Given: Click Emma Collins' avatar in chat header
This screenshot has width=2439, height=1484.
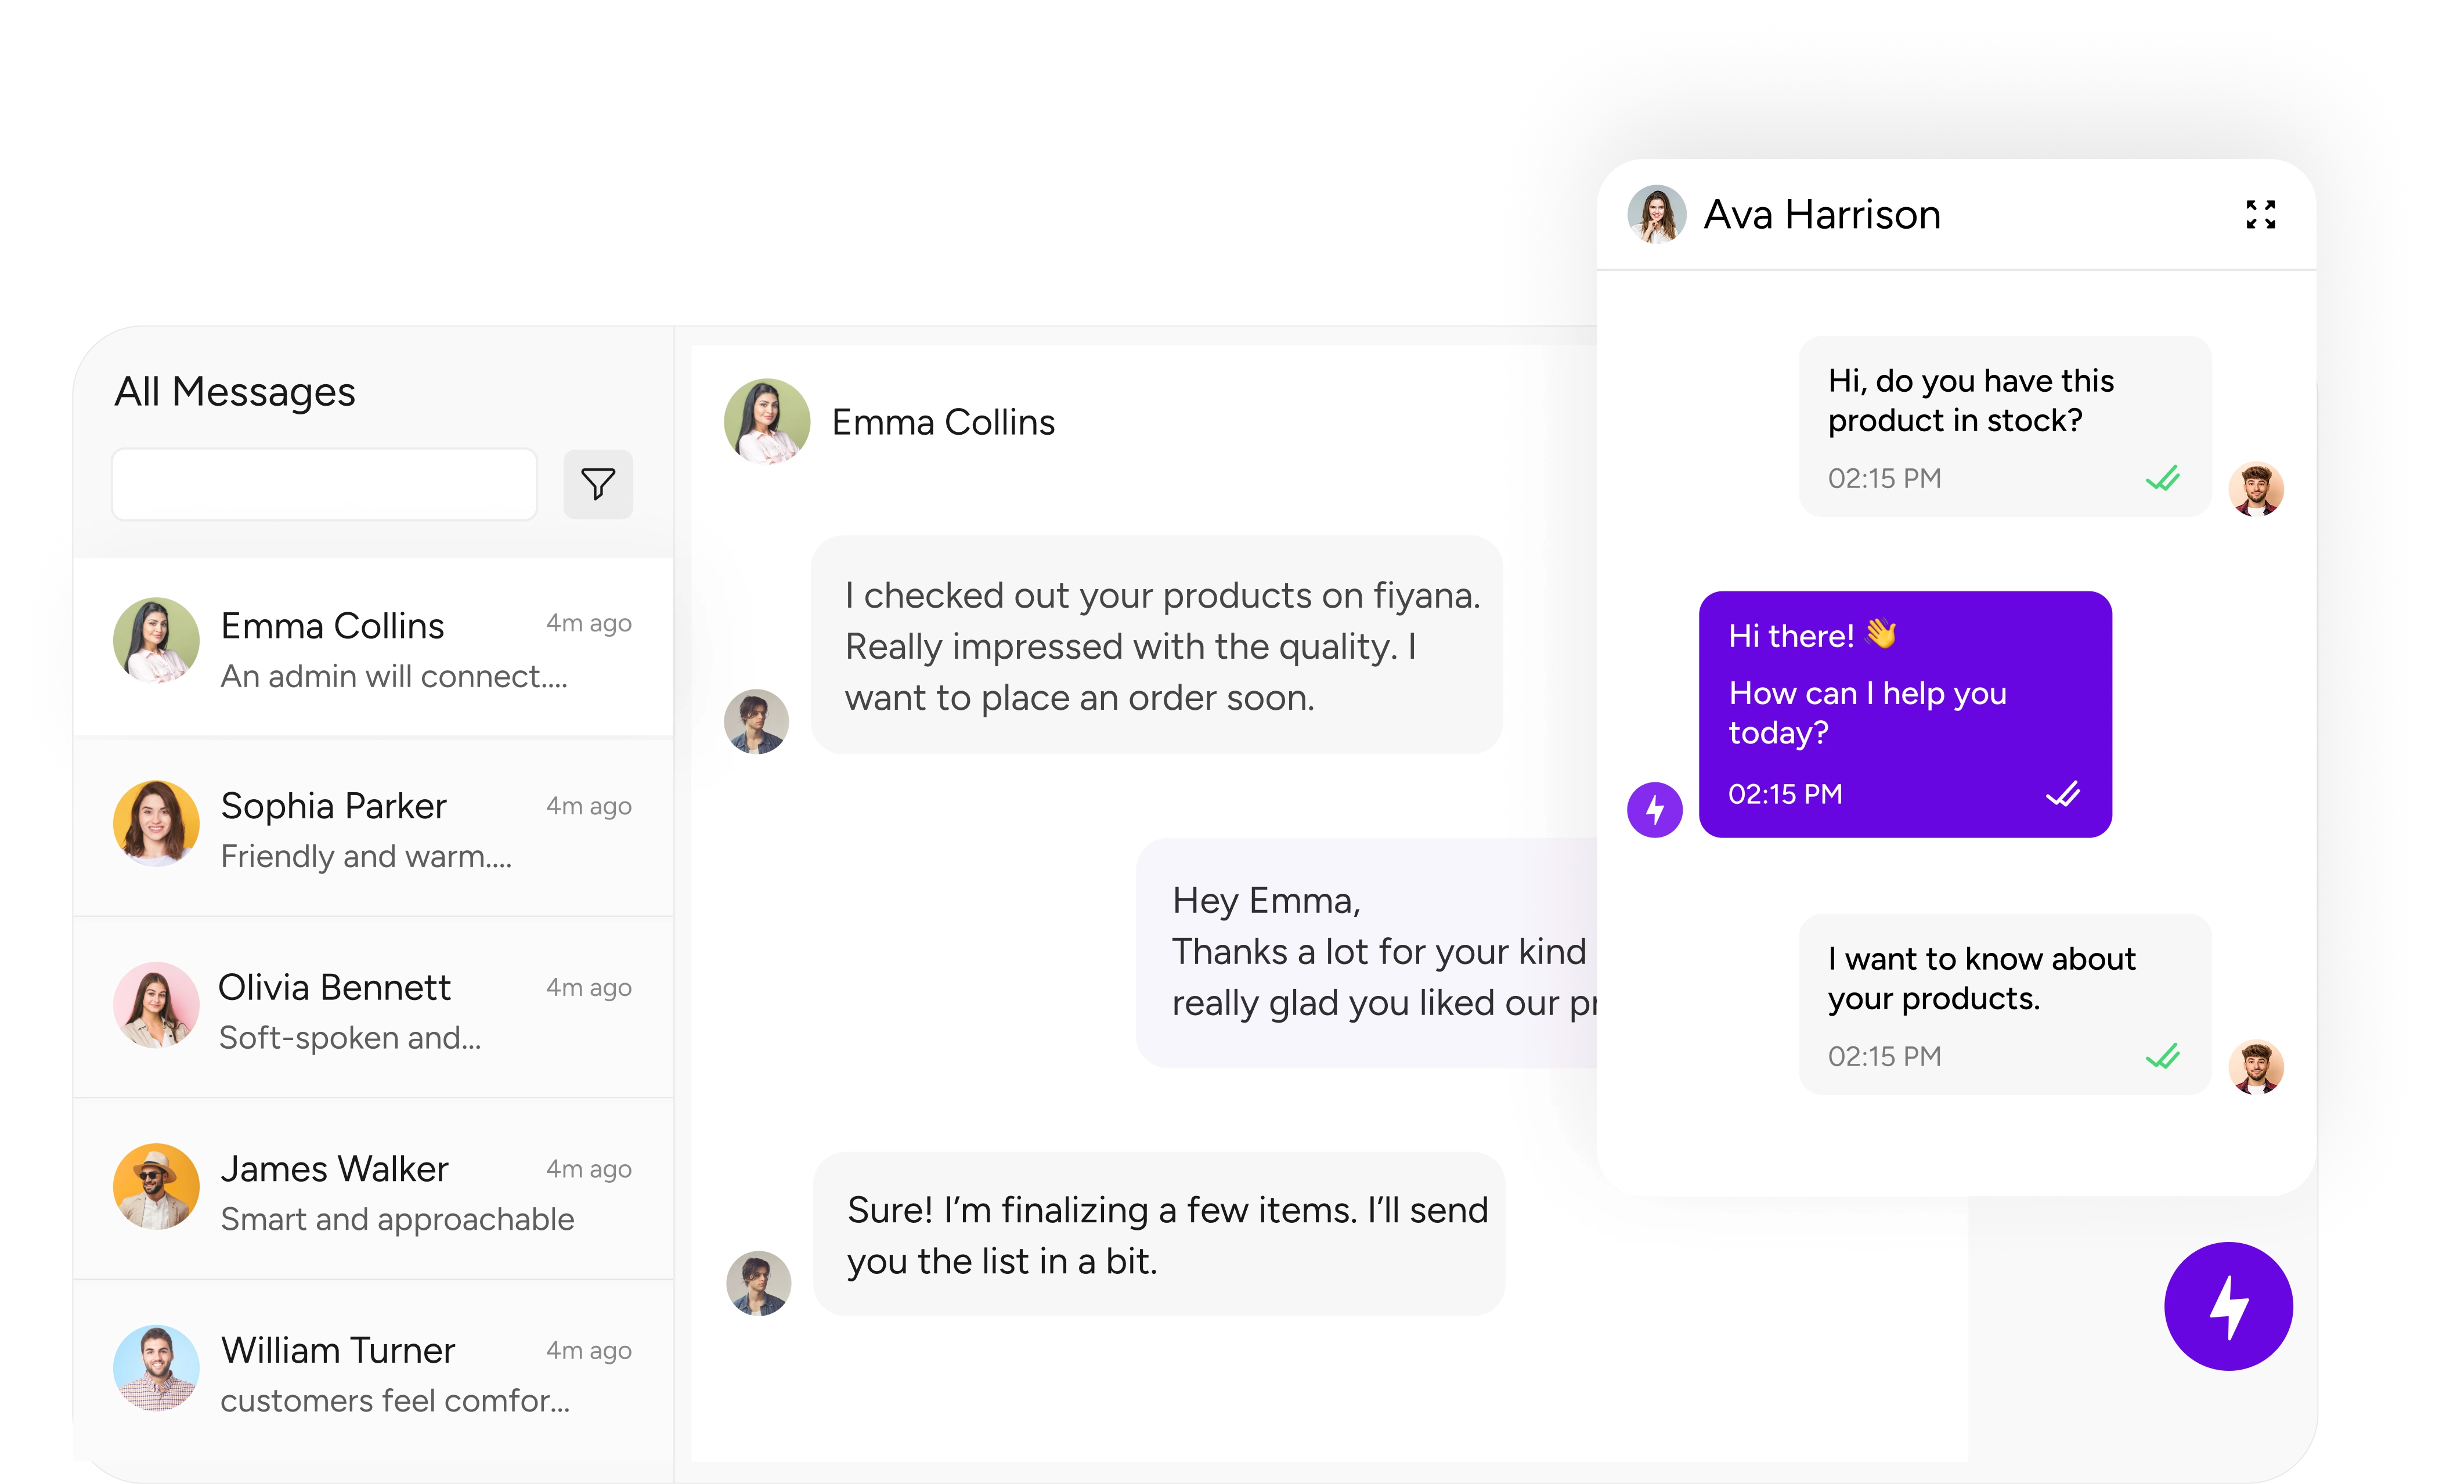Looking at the screenshot, I should (x=766, y=422).
